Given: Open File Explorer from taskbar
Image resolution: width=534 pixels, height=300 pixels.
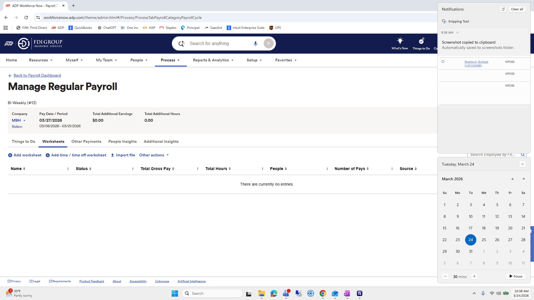Looking at the screenshot, I should [261, 293].
